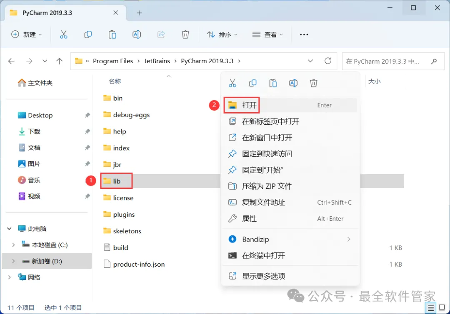
Task: Choose 压缩为 ZIP 文件 in context menu
Action: coord(290,186)
